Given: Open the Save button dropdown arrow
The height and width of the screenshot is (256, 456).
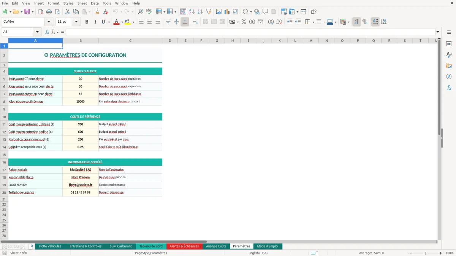Looking at the screenshot, I should [x=33, y=12].
